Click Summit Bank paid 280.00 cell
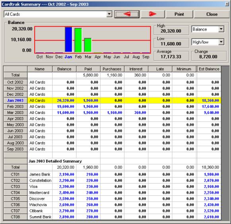Screen dimensions: 231x224 pyautogui.click(x=88, y=217)
